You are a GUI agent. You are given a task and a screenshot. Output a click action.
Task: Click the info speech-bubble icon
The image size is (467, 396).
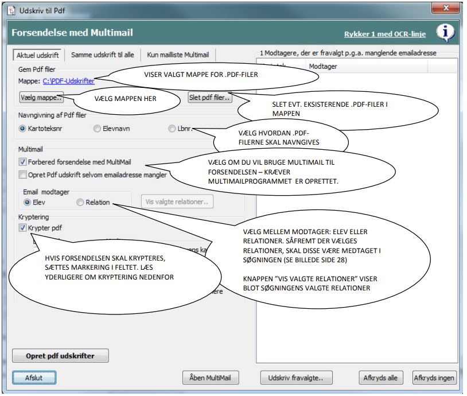pyautogui.click(x=446, y=32)
